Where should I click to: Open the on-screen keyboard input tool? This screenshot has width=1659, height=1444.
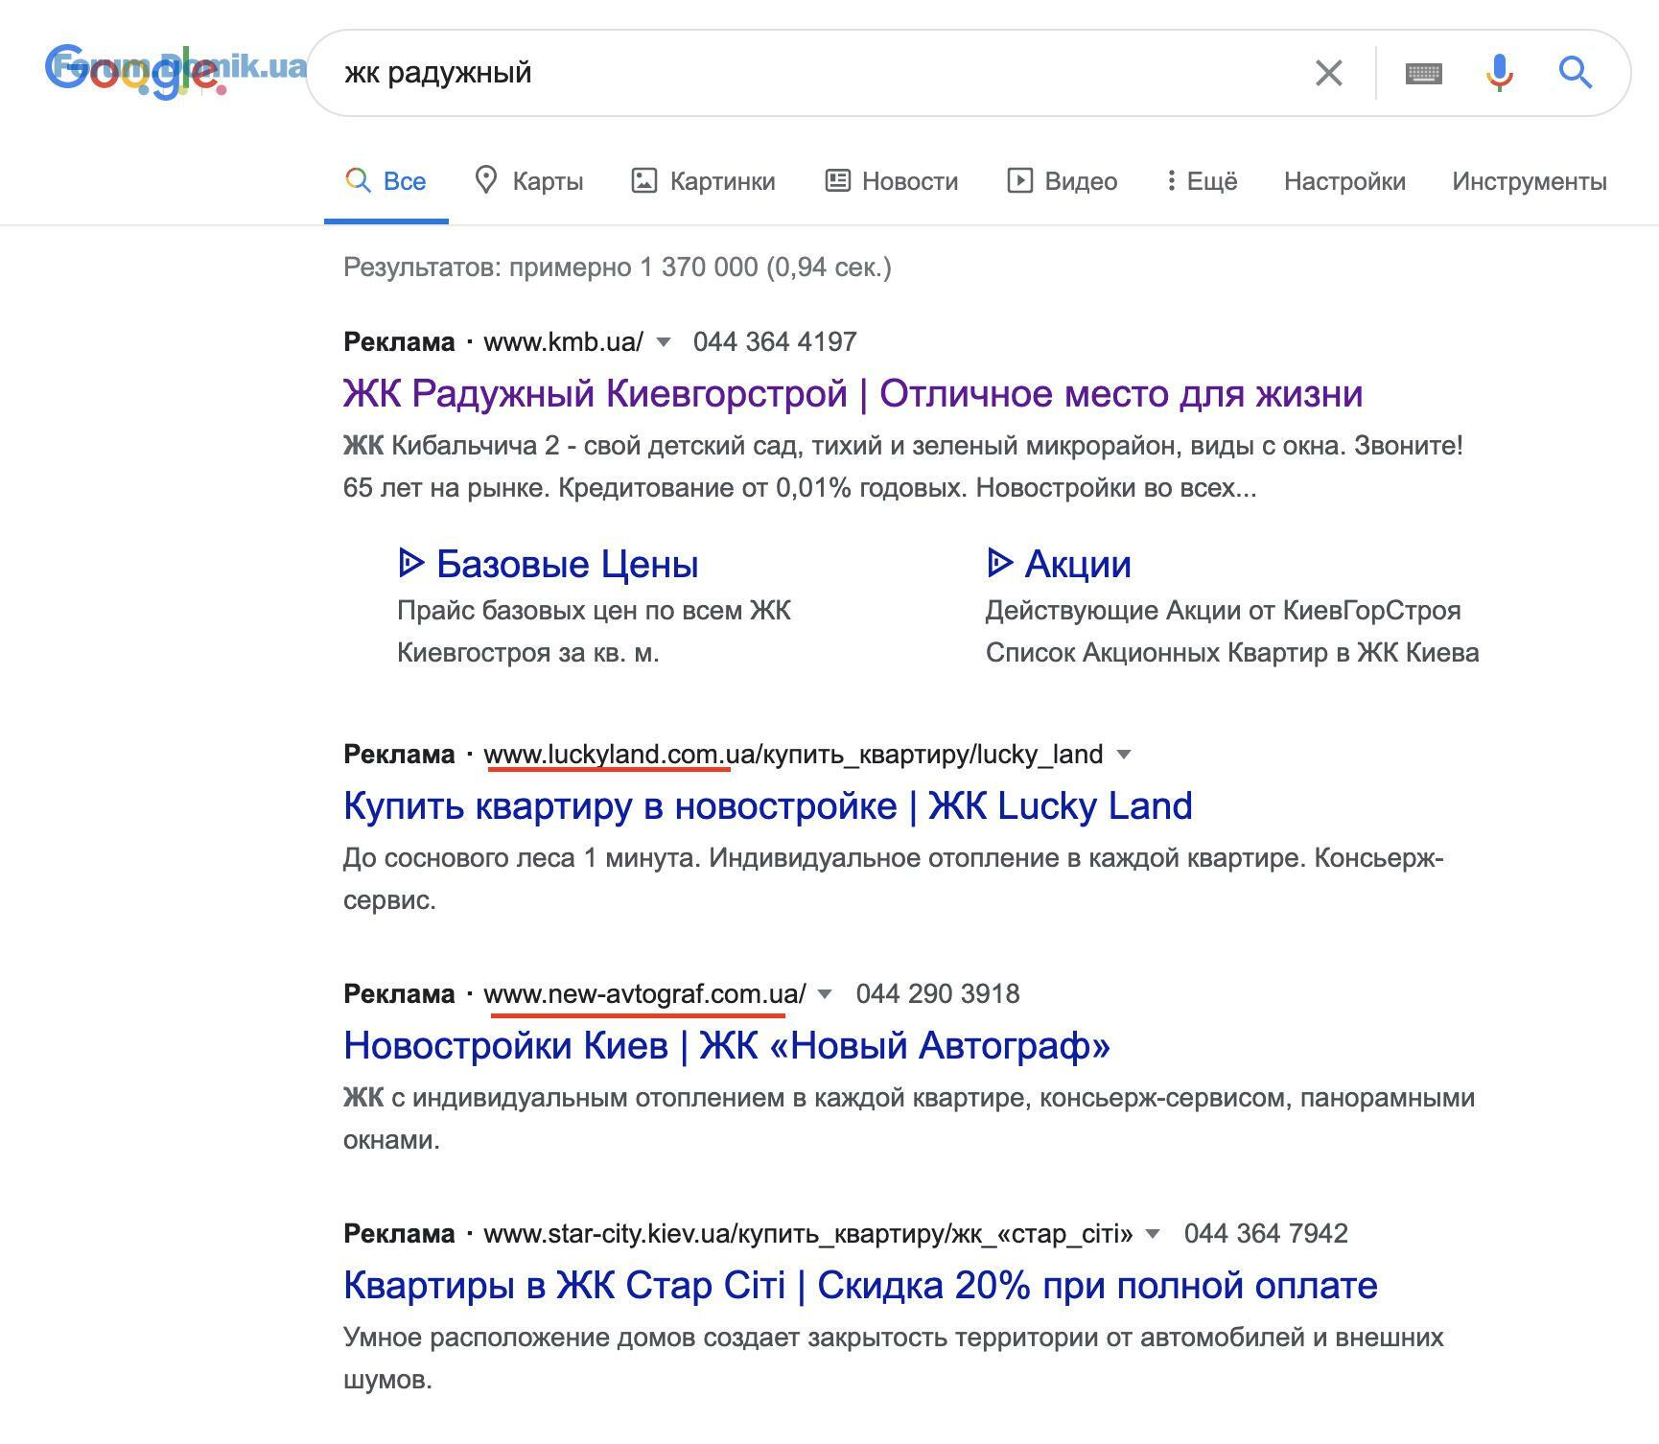click(x=1423, y=73)
